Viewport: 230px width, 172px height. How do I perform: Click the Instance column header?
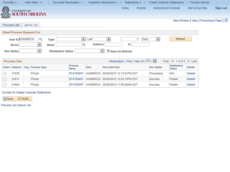coord(17,67)
